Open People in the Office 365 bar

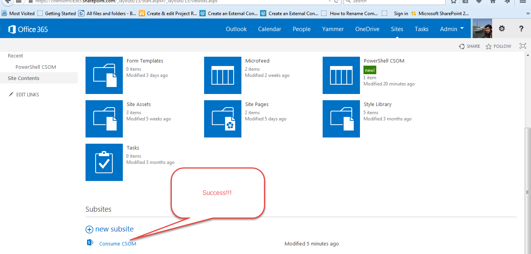click(302, 29)
